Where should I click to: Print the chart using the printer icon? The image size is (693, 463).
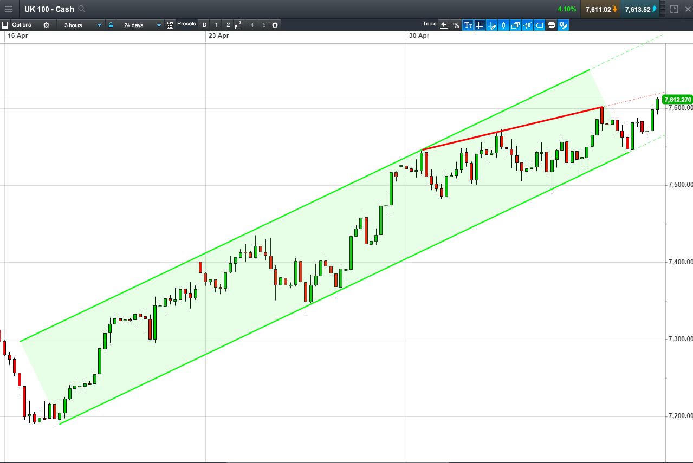tap(551, 25)
